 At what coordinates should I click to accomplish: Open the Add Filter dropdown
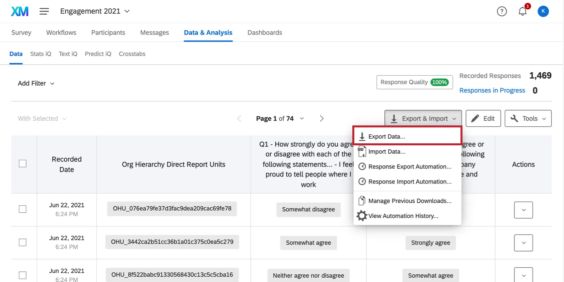click(36, 83)
